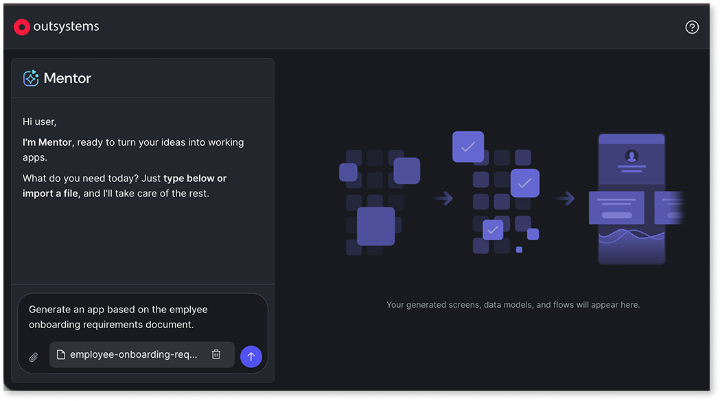Viewport: 720px width, 401px height.
Task: Click the attached employee-onboarding-req file chip
Action: tap(142, 354)
